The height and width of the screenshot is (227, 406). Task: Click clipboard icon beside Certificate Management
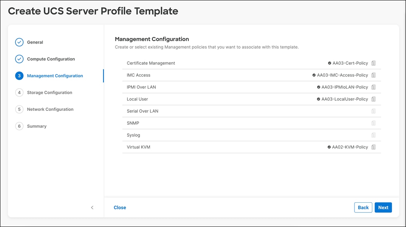[x=373, y=63]
